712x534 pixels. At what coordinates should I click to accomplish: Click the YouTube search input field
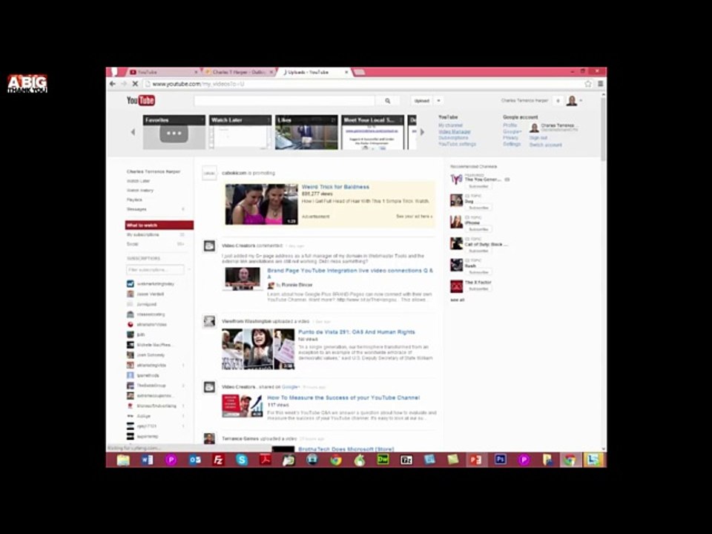point(285,101)
